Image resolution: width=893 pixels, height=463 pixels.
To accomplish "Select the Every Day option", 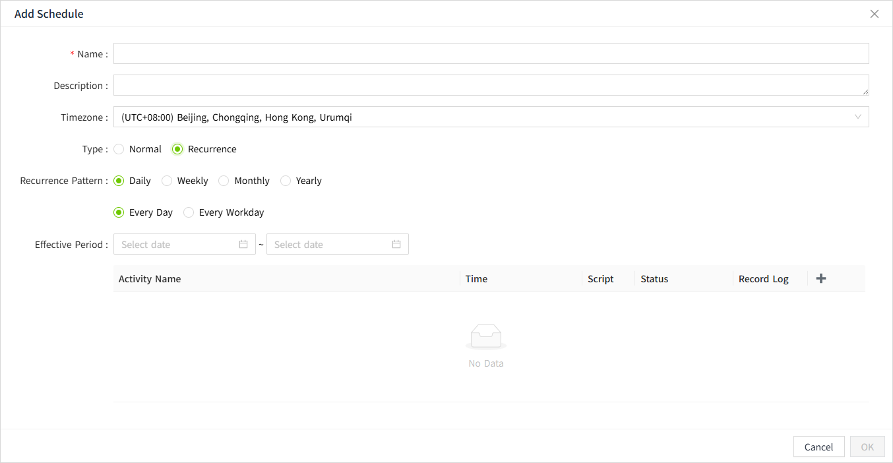I will pyautogui.click(x=119, y=212).
